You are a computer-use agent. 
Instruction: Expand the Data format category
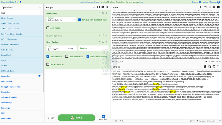[21, 81]
